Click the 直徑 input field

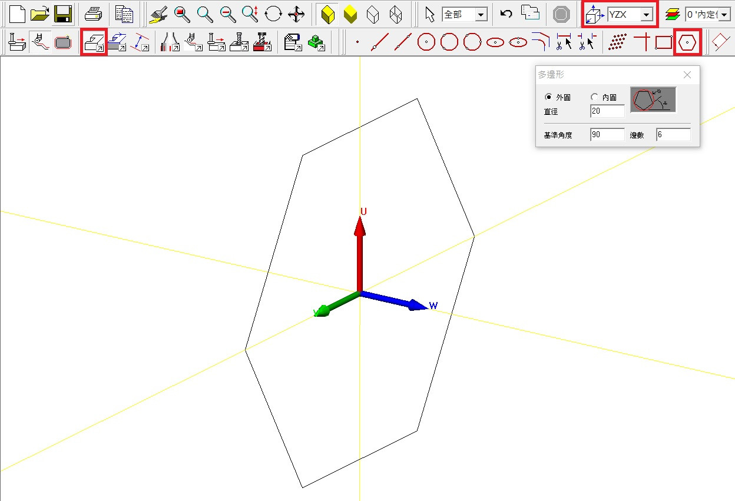click(x=607, y=111)
